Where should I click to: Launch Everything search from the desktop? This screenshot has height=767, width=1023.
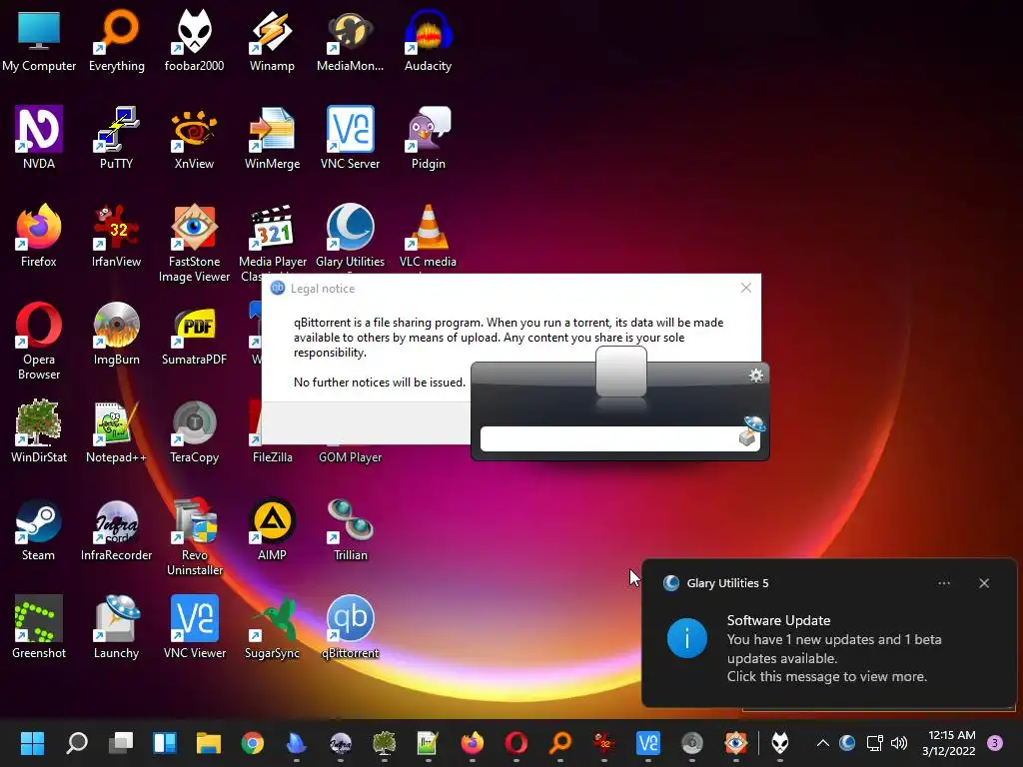116,39
